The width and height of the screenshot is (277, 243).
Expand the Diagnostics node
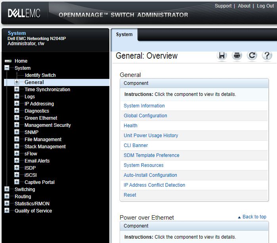[x=17, y=111]
